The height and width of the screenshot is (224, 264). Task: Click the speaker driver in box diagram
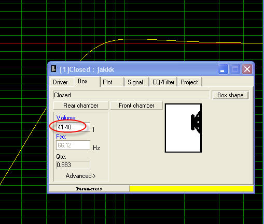[x=196, y=122]
